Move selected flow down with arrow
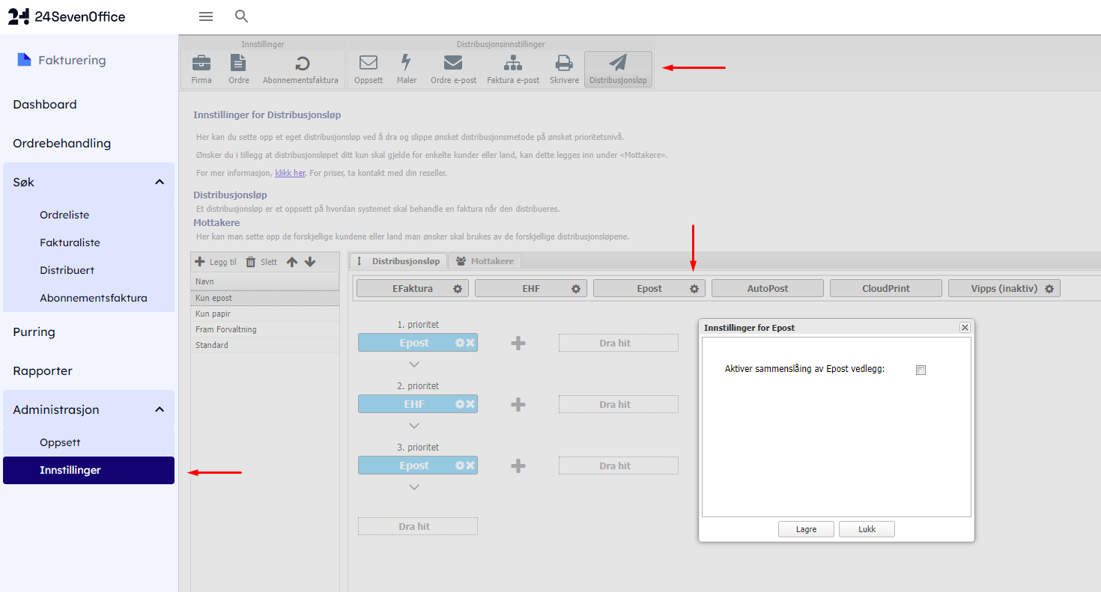The image size is (1101, 592). (x=310, y=262)
